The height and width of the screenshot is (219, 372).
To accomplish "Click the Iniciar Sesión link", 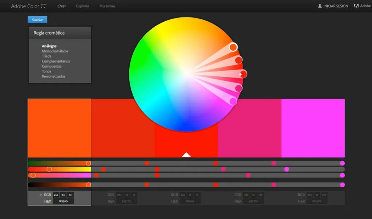I will tap(335, 6).
